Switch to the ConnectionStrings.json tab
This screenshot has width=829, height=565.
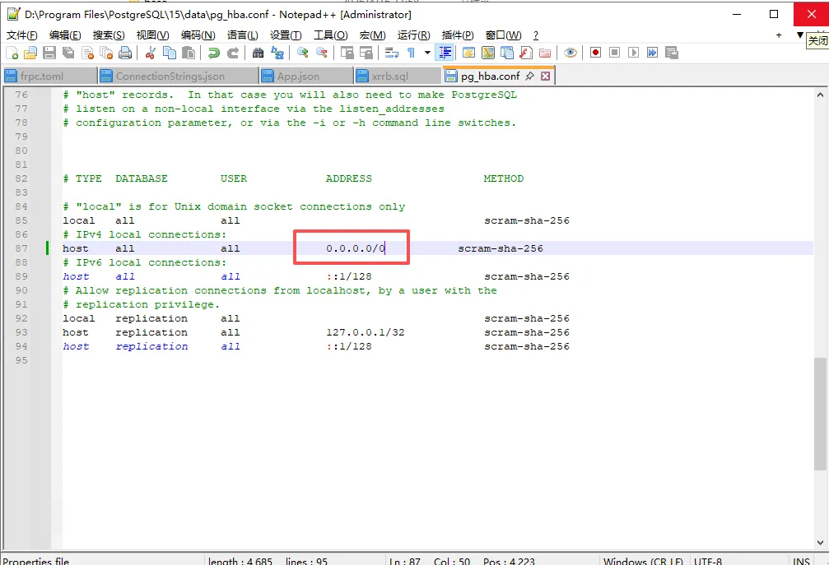178,76
